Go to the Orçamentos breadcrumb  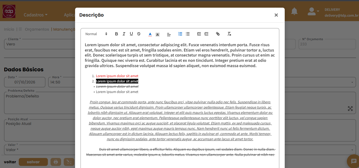[x=37, y=29]
